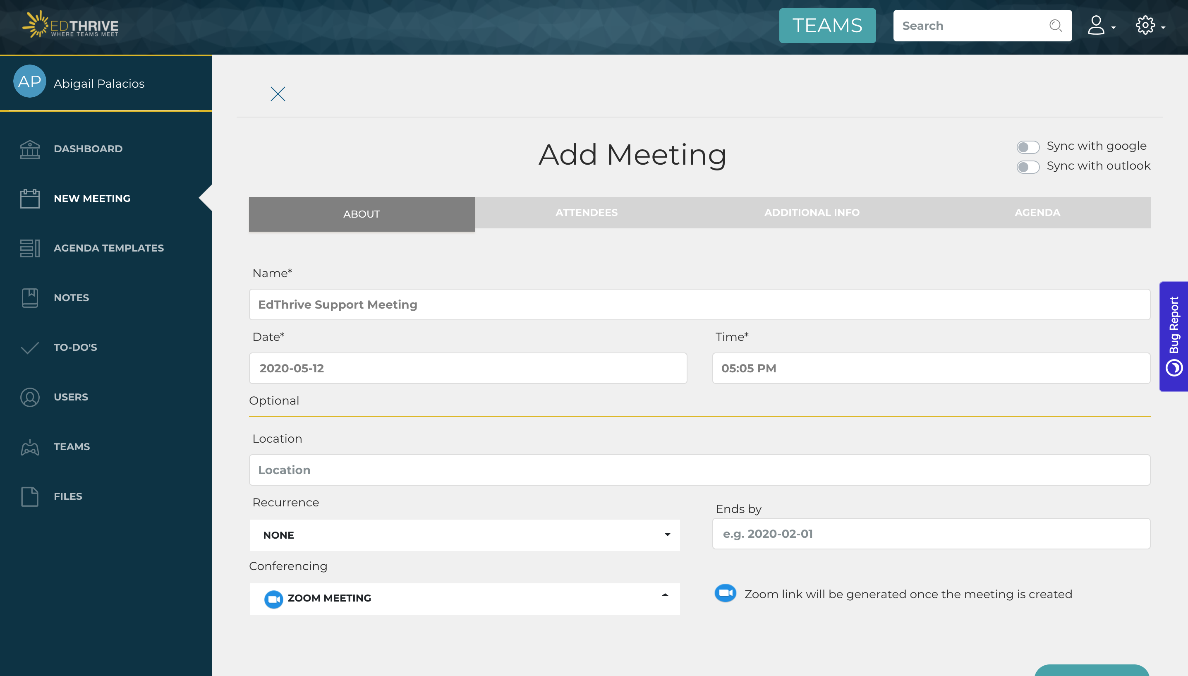Screen dimensions: 1188x676
Task: Click the Agenda Templates list icon
Action: [x=30, y=248]
